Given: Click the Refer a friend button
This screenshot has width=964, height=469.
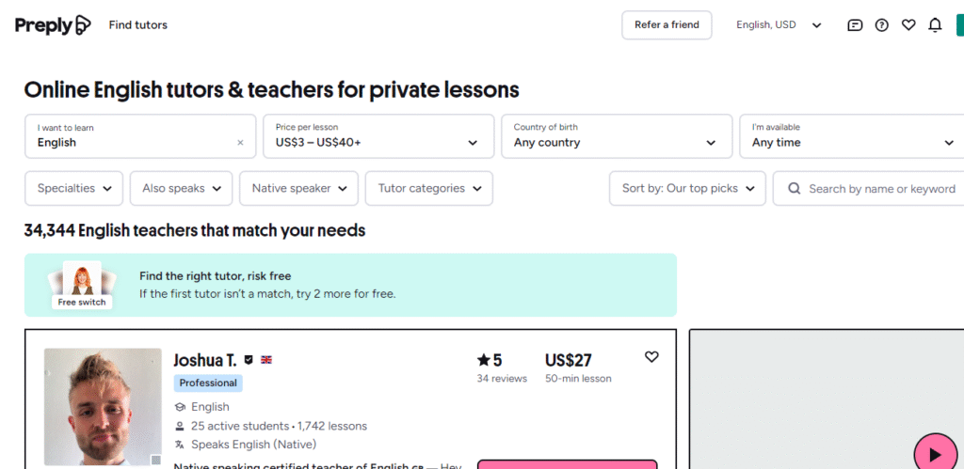Looking at the screenshot, I should (x=667, y=25).
